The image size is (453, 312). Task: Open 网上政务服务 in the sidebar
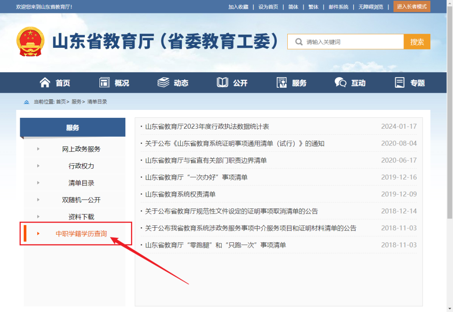(81, 149)
